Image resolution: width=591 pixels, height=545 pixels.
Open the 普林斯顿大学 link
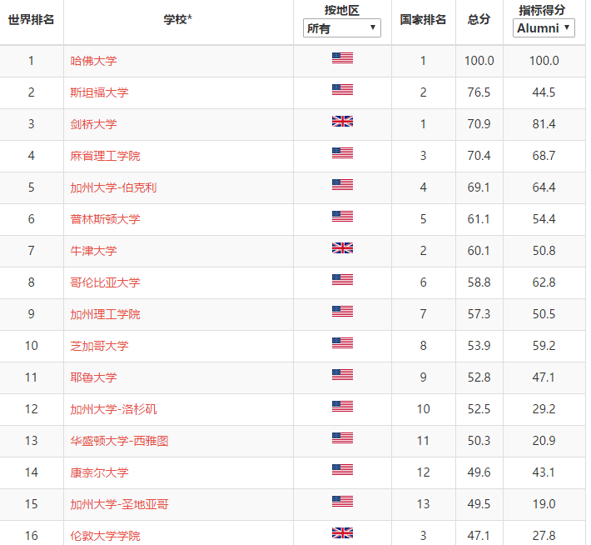tap(105, 219)
